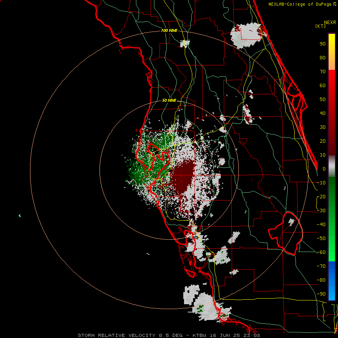Click the -30 scale label
Image resolution: width=338 pixels, height=338 pixels.
click(321, 211)
